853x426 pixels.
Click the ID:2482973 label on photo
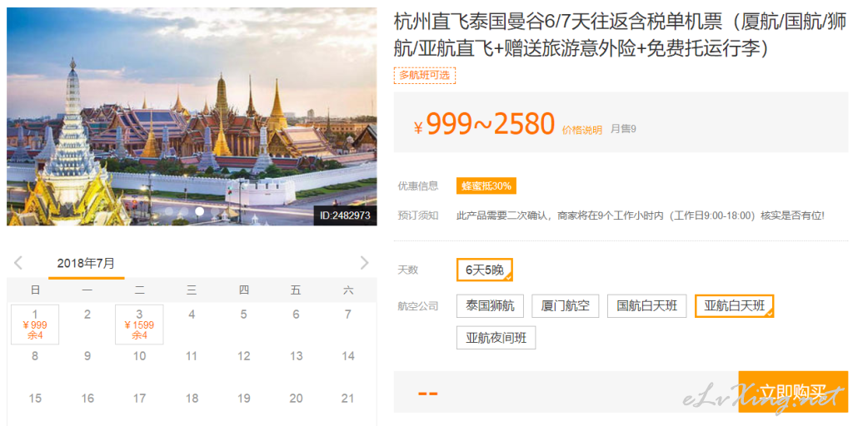(x=345, y=215)
